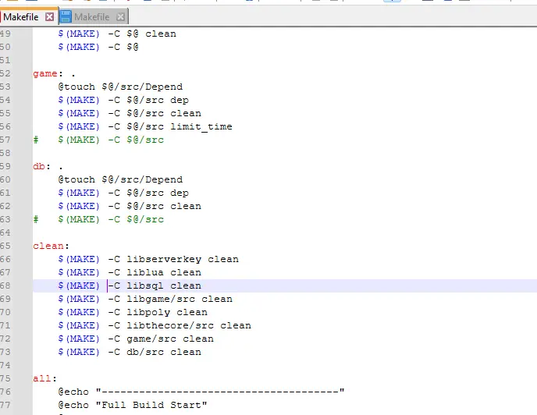The image size is (537, 415).
Task: Click the blue disk icon on inactive Makefile tab
Action: [x=66, y=17]
